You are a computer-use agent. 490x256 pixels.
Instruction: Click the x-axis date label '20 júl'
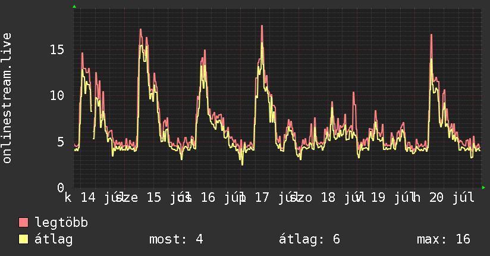click(x=451, y=198)
